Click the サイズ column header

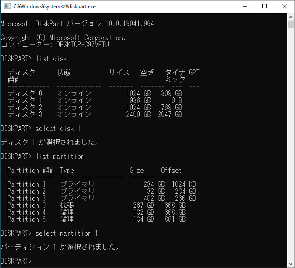click(x=119, y=72)
